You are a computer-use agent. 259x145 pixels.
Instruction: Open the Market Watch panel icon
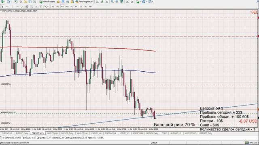pyautogui.click(x=16, y=2)
